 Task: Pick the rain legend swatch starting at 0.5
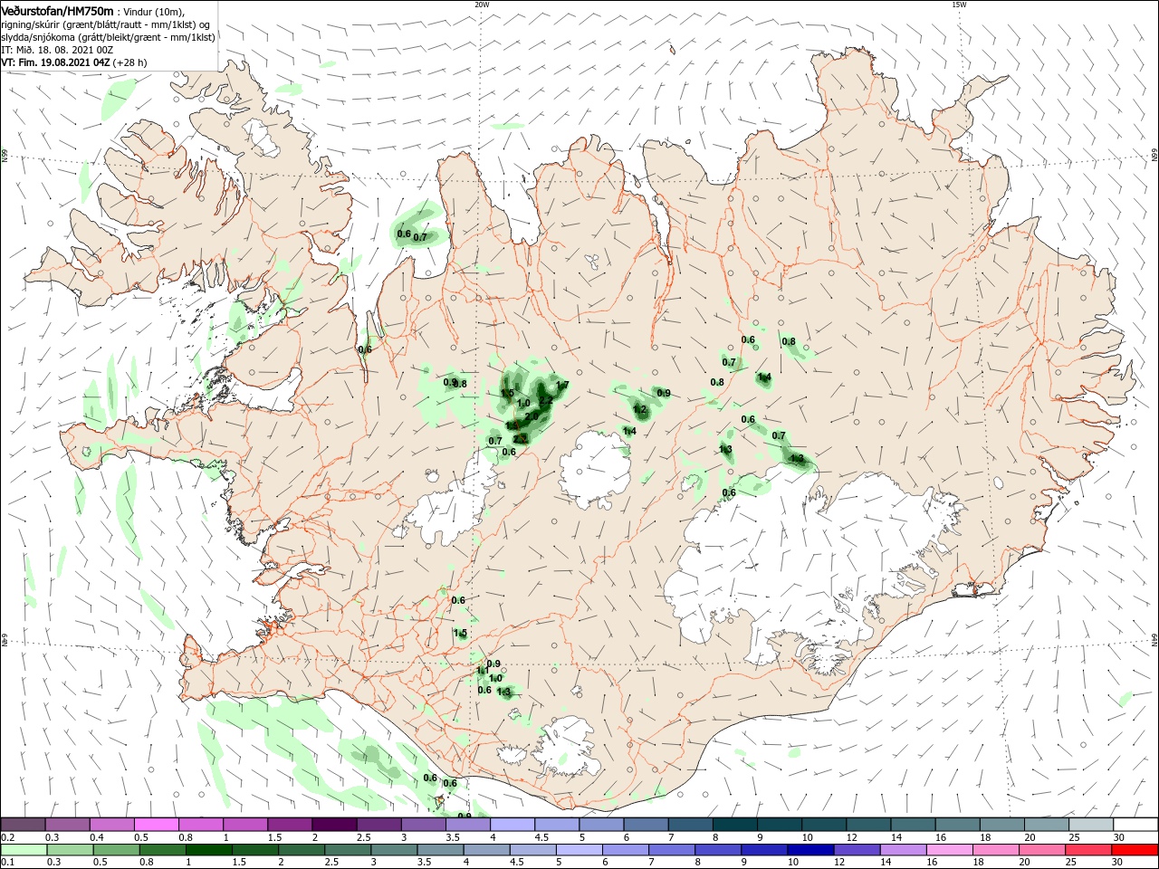[x=117, y=851]
